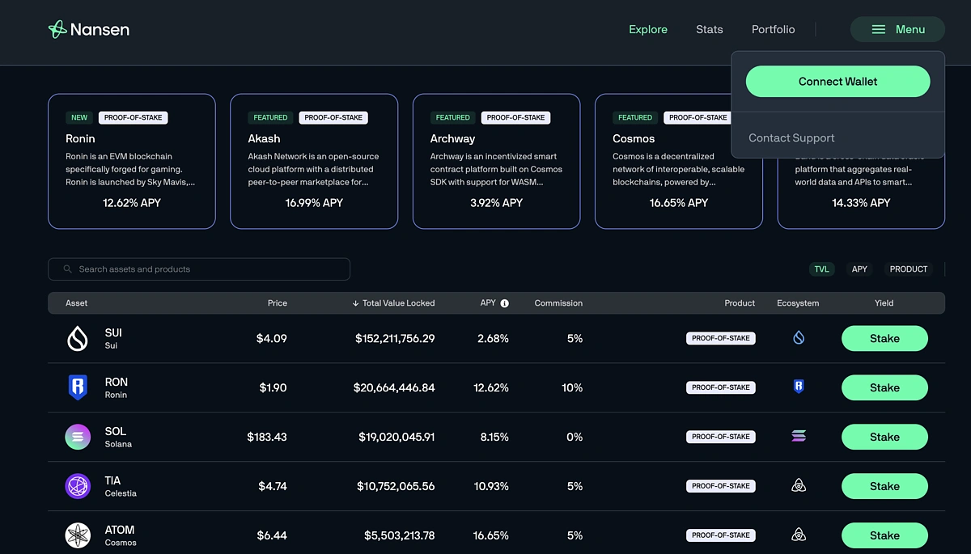The image size is (971, 554).
Task: Sort by APY column header
Action: [488, 303]
